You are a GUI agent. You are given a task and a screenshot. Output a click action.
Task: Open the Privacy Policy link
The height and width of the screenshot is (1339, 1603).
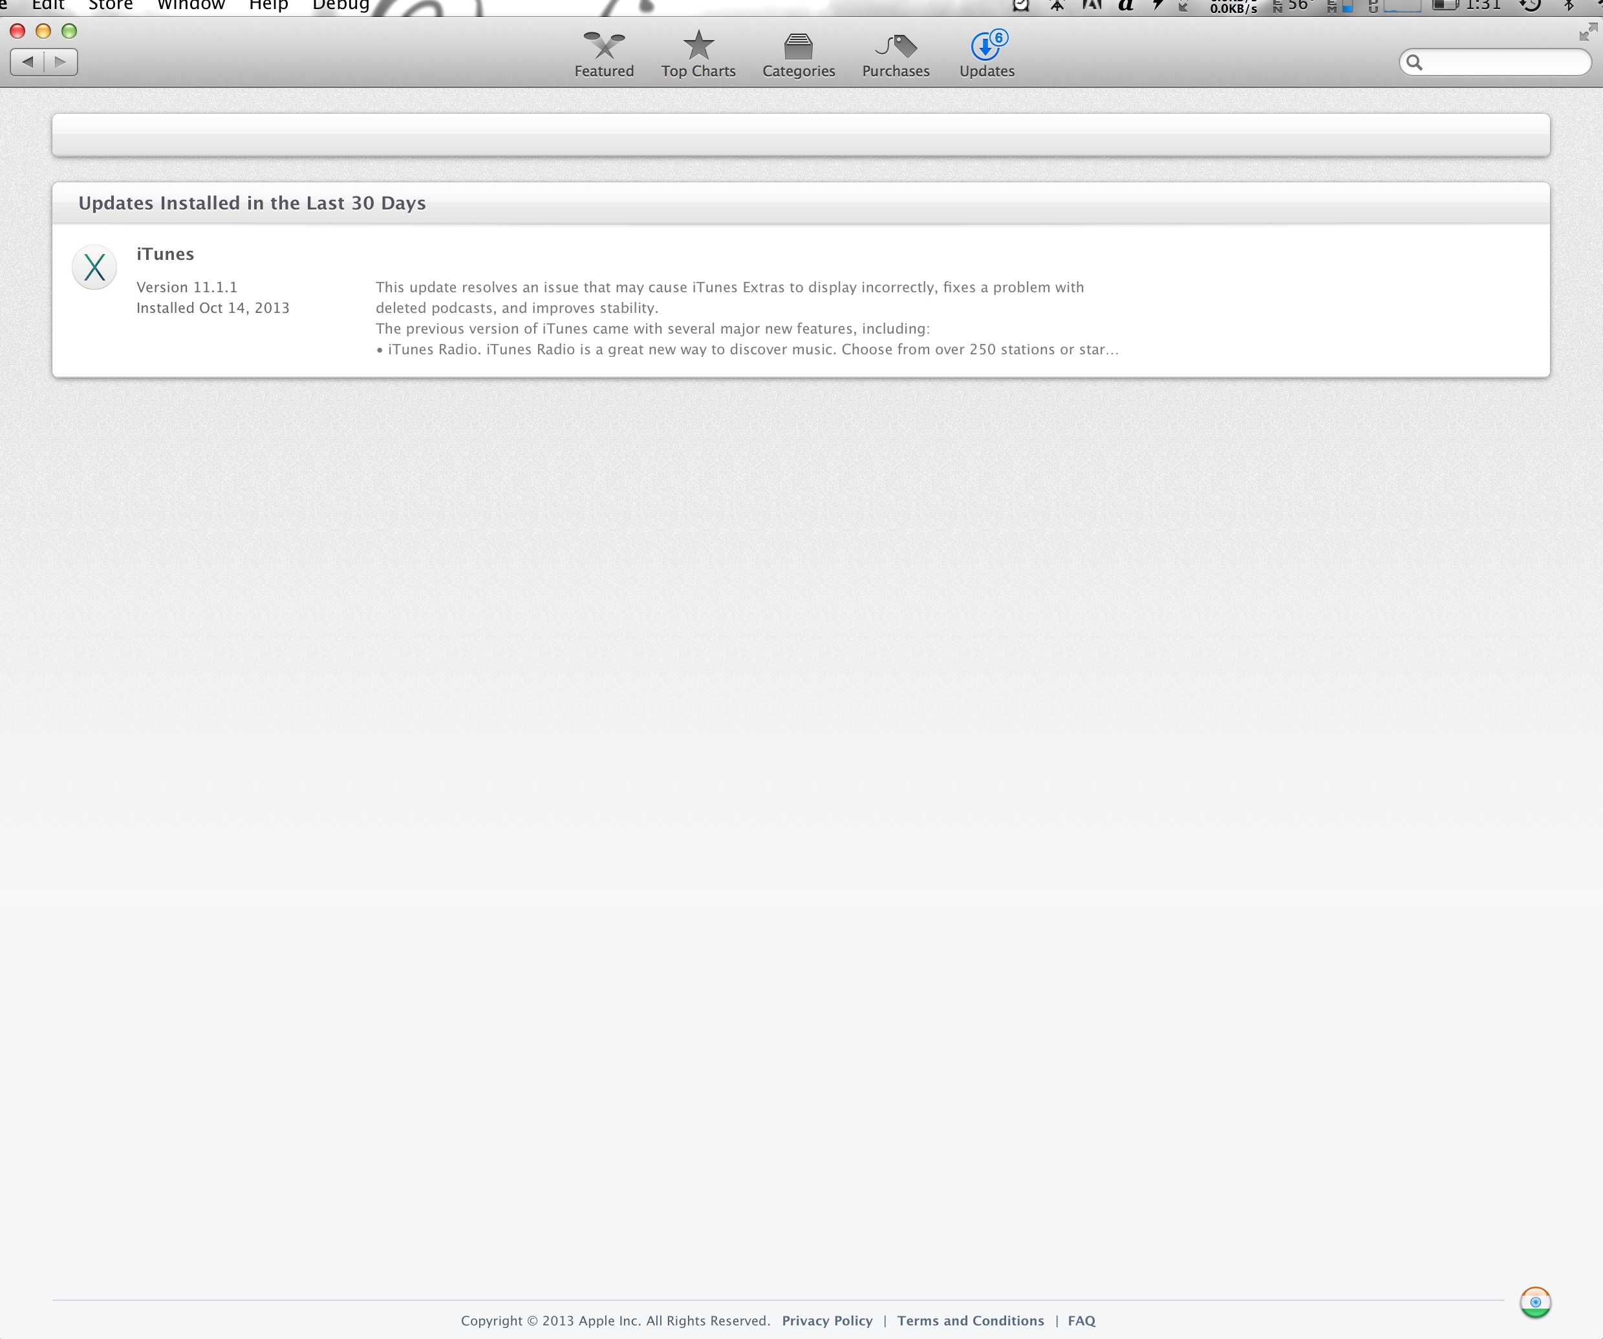826,1321
